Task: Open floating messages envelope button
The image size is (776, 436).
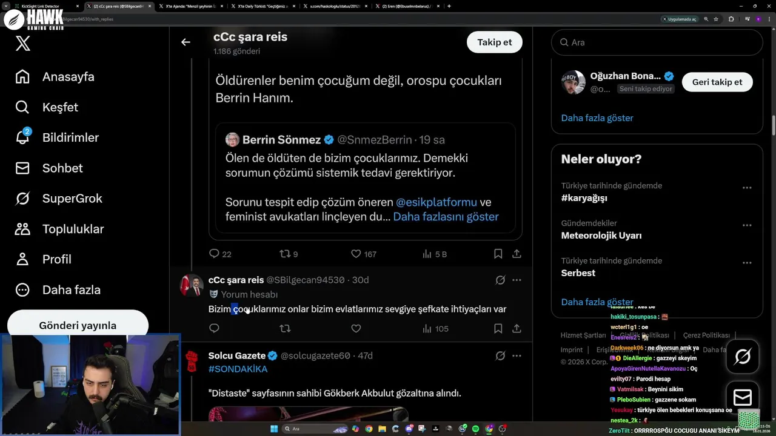Action: 742,397
